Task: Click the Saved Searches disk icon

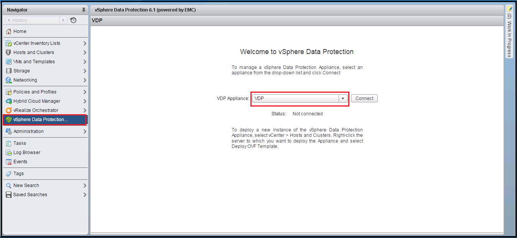Action: (9, 195)
